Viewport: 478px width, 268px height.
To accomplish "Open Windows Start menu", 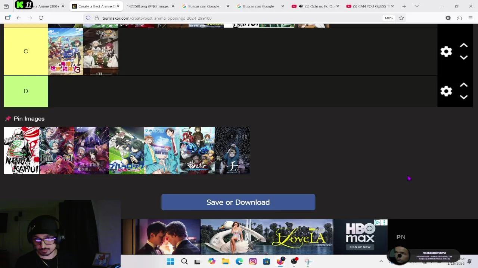I will tap(170, 261).
